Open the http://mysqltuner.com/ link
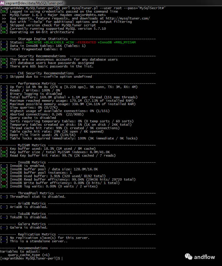Screen dimensions: 222x266 pyautogui.click(x=126, y=18)
